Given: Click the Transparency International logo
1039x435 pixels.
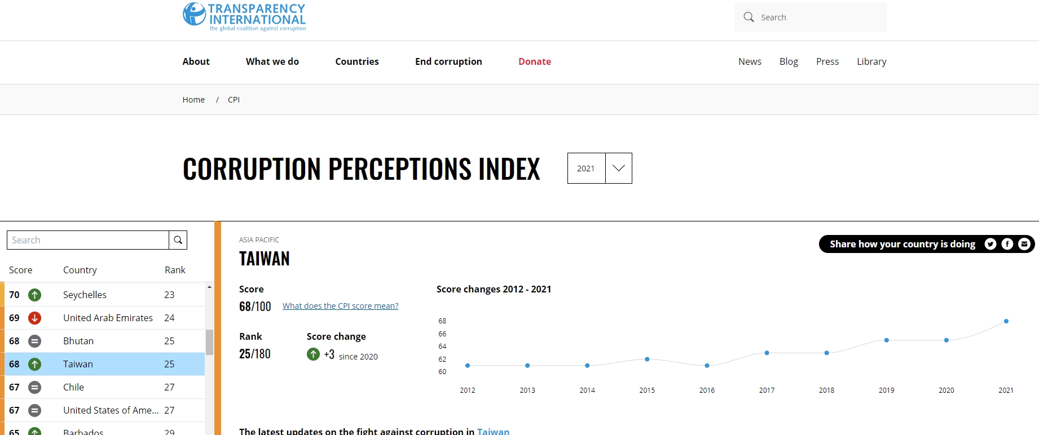Looking at the screenshot, I should (244, 16).
